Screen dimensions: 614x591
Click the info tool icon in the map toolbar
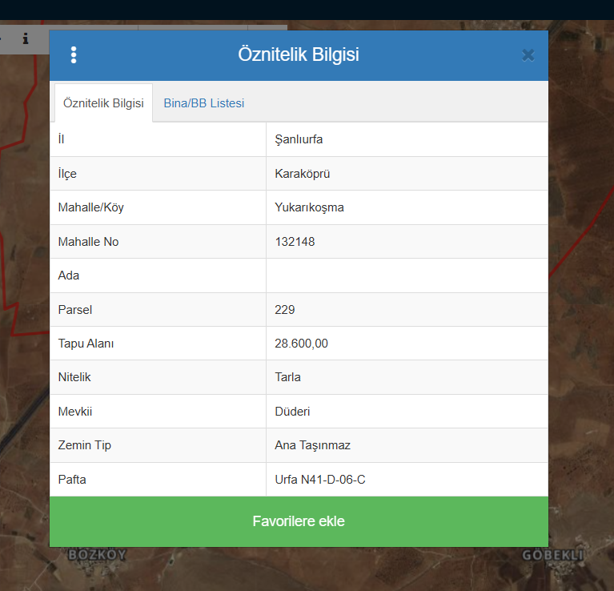[x=26, y=38]
